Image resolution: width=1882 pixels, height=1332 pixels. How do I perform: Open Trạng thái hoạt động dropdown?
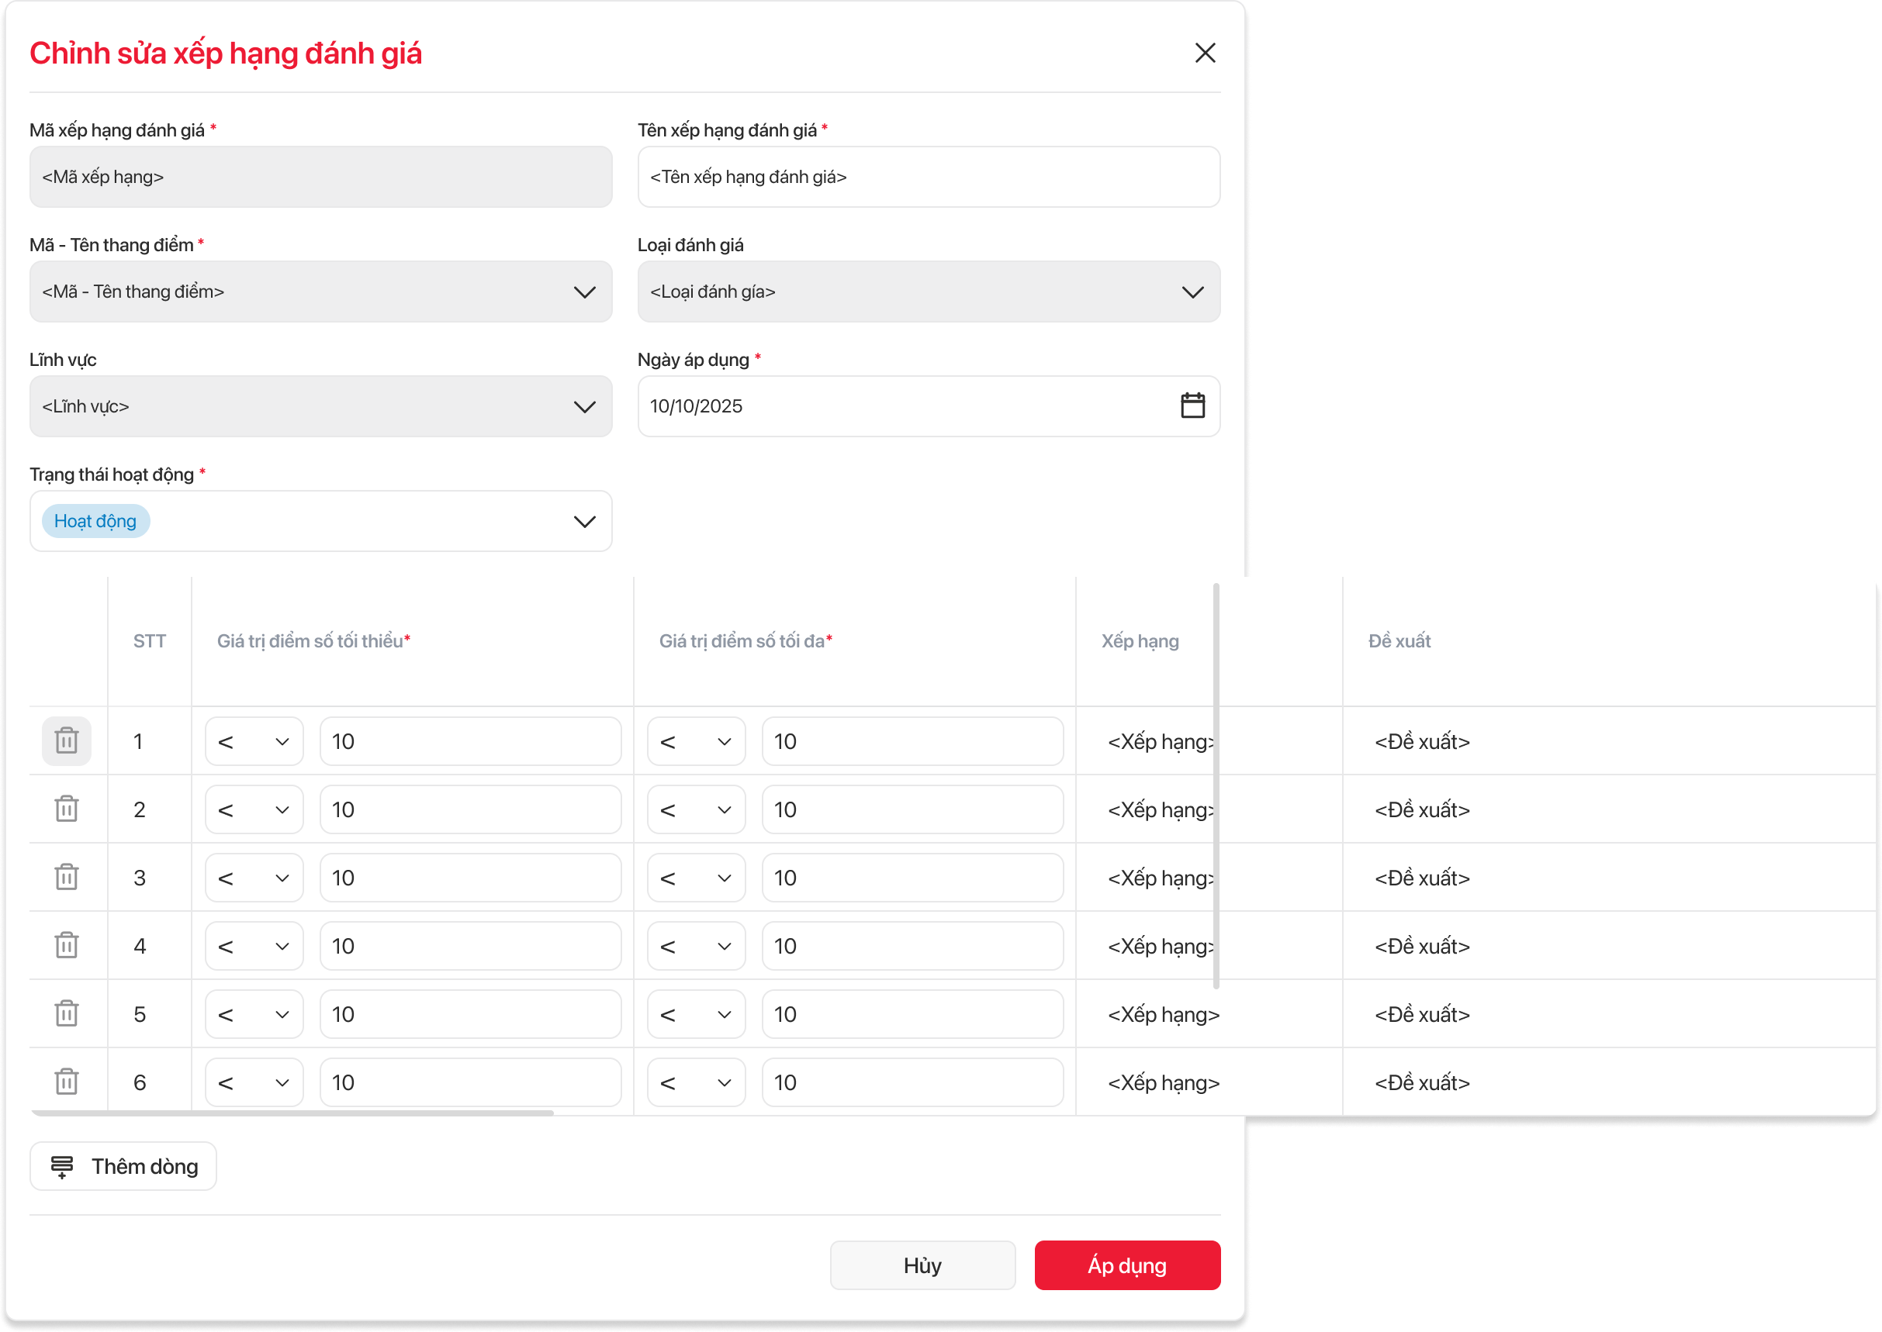coord(583,522)
